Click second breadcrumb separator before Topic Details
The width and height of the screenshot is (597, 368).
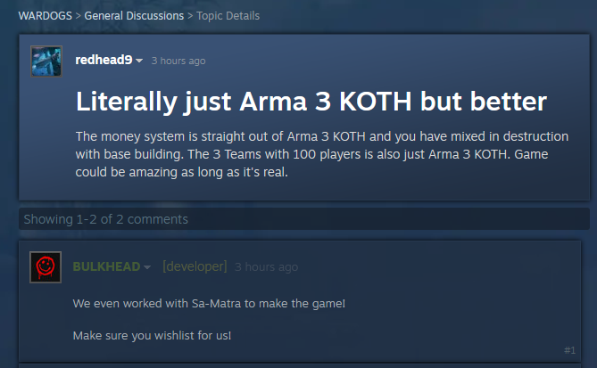tap(190, 15)
